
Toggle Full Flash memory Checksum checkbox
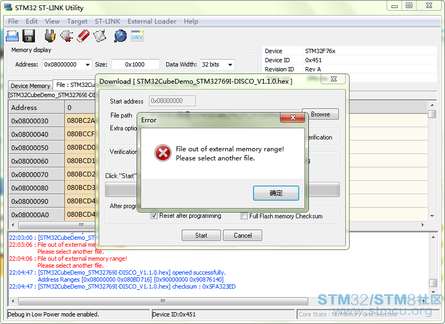click(x=244, y=216)
